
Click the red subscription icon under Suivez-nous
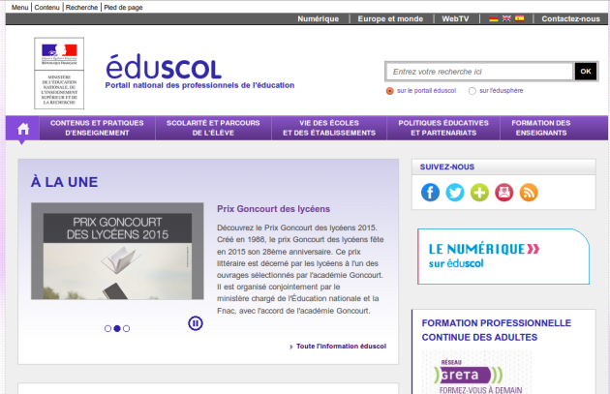pos(504,193)
